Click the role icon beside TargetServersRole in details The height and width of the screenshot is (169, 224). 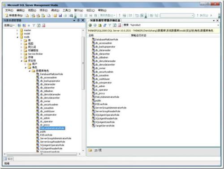pyautogui.click(x=94, y=126)
